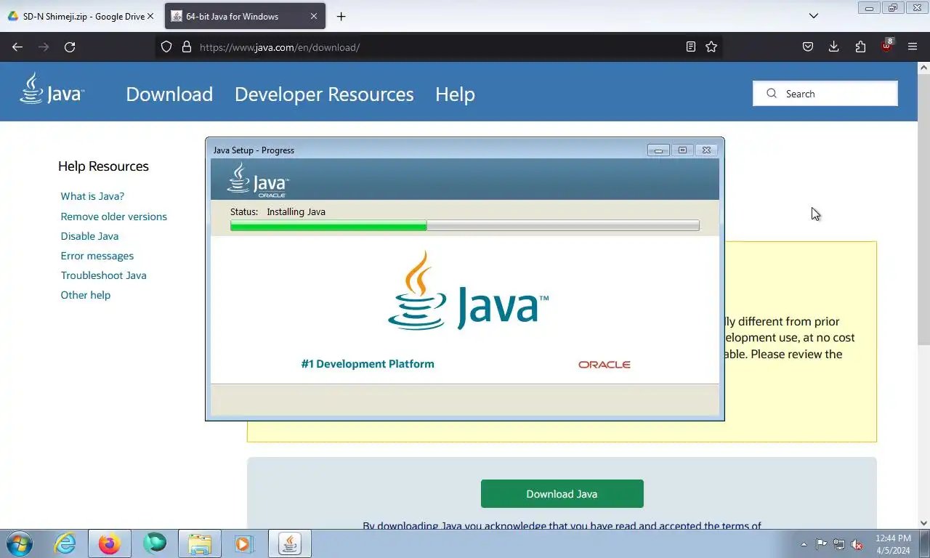Select the Java installer taskbar icon
This screenshot has width=930, height=558.
pyautogui.click(x=290, y=543)
